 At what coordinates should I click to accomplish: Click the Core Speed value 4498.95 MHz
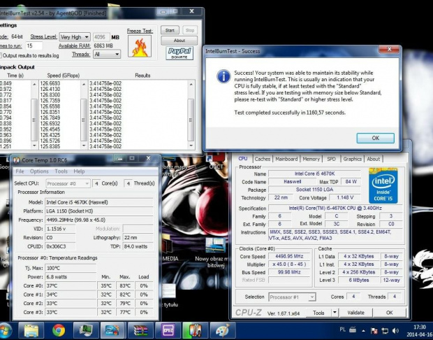[289, 256]
